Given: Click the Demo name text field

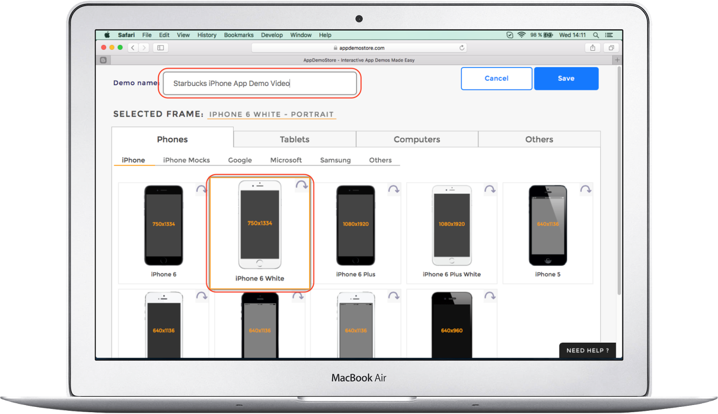Looking at the screenshot, I should [260, 83].
